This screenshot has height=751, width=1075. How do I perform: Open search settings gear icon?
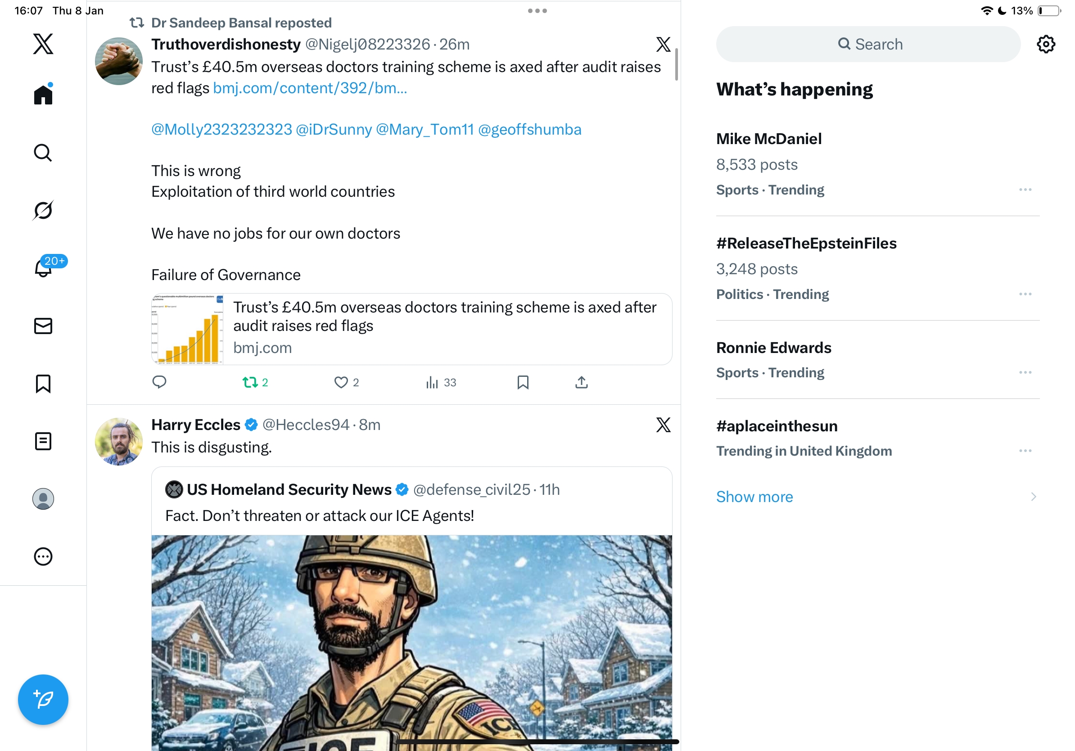(x=1045, y=44)
